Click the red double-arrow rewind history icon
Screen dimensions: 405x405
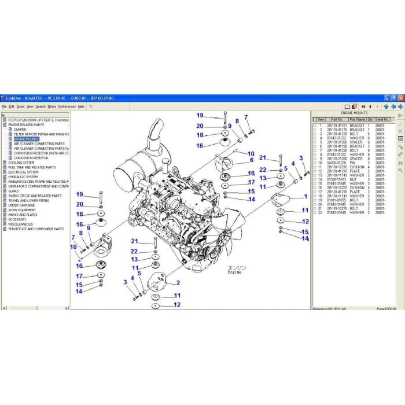point(363,106)
